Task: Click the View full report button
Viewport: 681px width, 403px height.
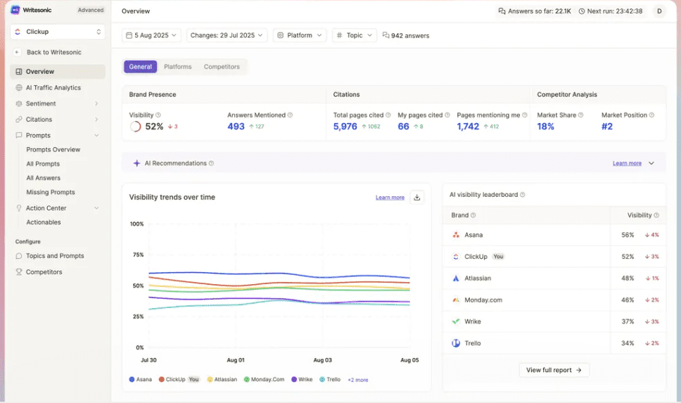Action: pyautogui.click(x=554, y=370)
